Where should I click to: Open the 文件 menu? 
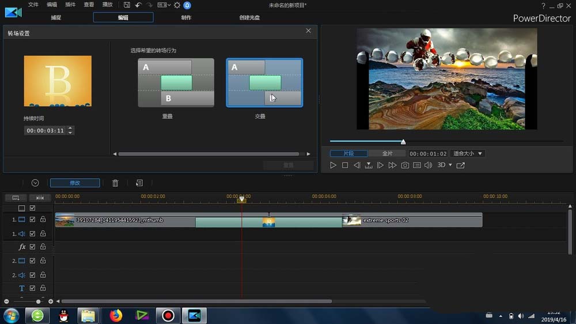tap(33, 5)
